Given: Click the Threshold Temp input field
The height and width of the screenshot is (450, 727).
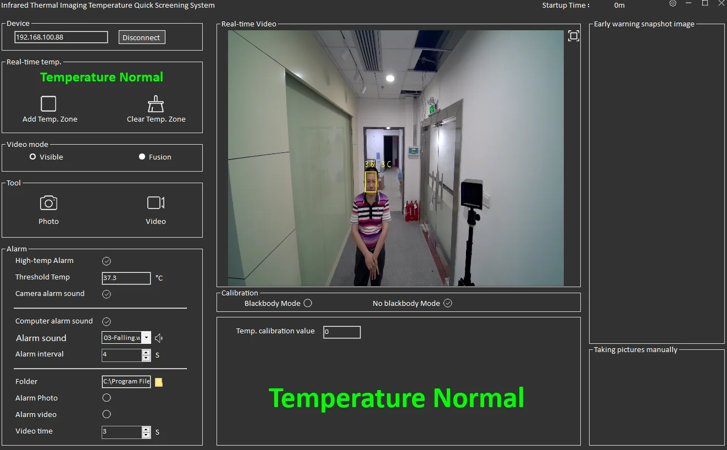Looking at the screenshot, I should (126, 278).
